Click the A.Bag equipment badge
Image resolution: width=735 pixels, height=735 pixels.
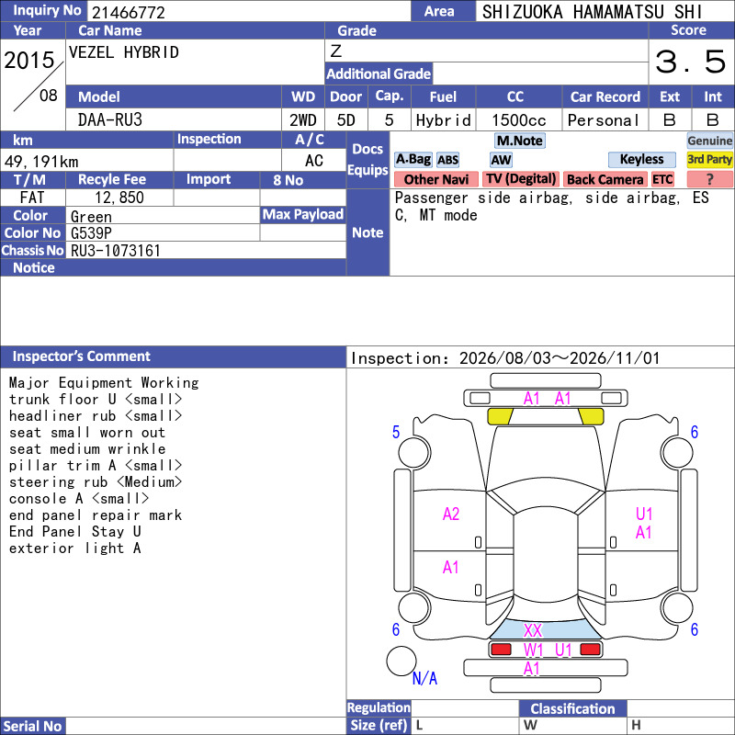click(413, 160)
